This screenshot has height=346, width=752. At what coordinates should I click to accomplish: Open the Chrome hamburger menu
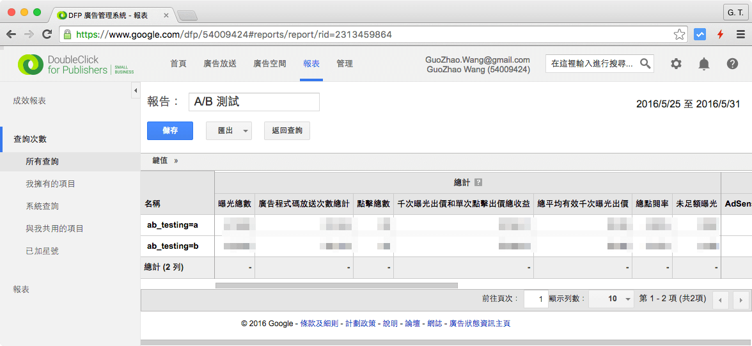[740, 35]
